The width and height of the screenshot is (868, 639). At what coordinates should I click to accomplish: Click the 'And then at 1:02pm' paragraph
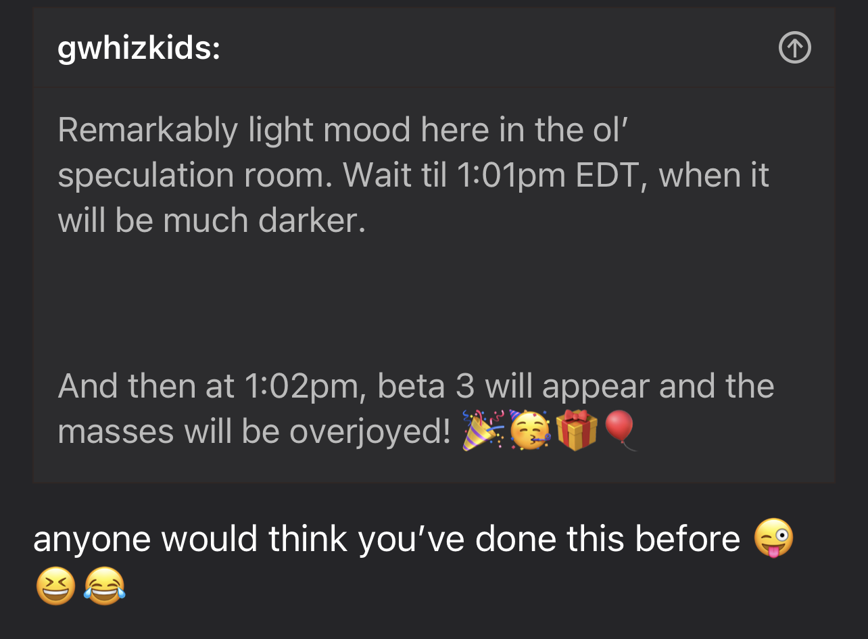click(416, 408)
